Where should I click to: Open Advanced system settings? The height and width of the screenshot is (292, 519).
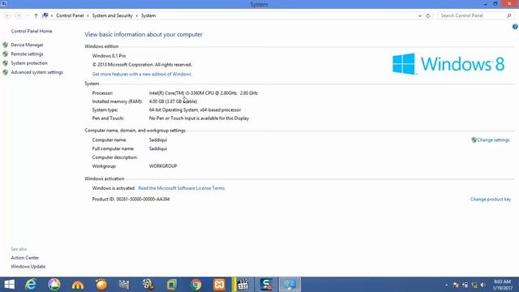(36, 72)
